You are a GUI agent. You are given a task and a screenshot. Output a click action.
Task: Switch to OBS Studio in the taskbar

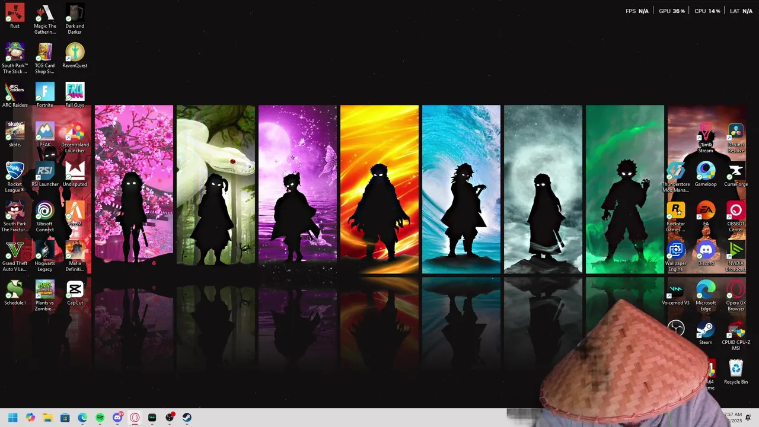[x=170, y=418]
